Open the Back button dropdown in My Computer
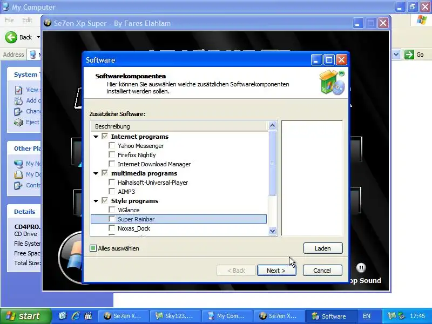 38,37
